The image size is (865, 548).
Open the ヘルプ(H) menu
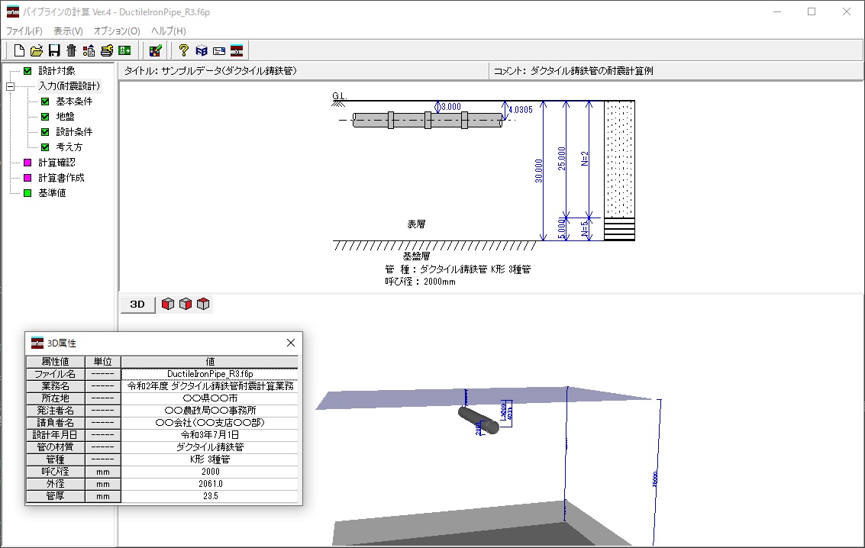[168, 31]
